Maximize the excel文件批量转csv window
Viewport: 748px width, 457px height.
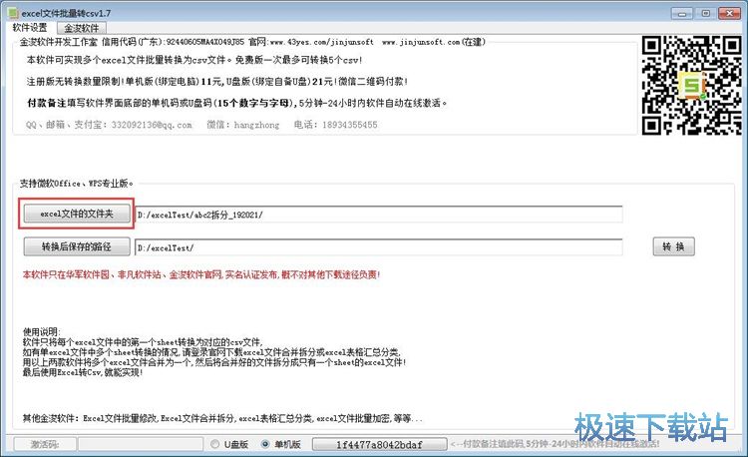click(x=705, y=13)
